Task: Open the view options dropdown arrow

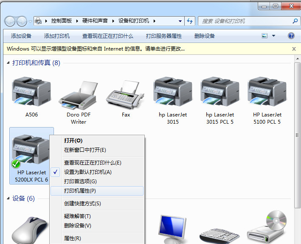Action: [x=273, y=36]
